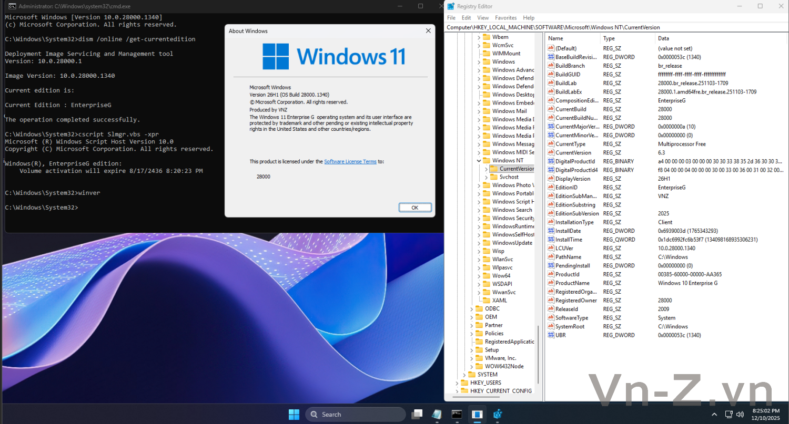Click the Windows Start button on the taskbar
This screenshot has height=424, width=789.
click(x=294, y=414)
